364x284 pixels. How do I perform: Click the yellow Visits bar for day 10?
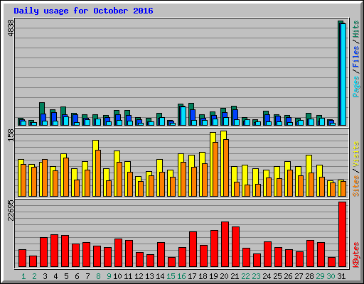(x=116, y=173)
